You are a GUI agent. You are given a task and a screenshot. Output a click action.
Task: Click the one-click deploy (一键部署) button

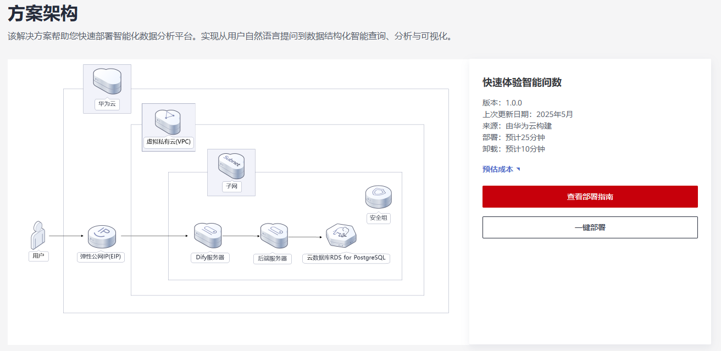click(590, 227)
